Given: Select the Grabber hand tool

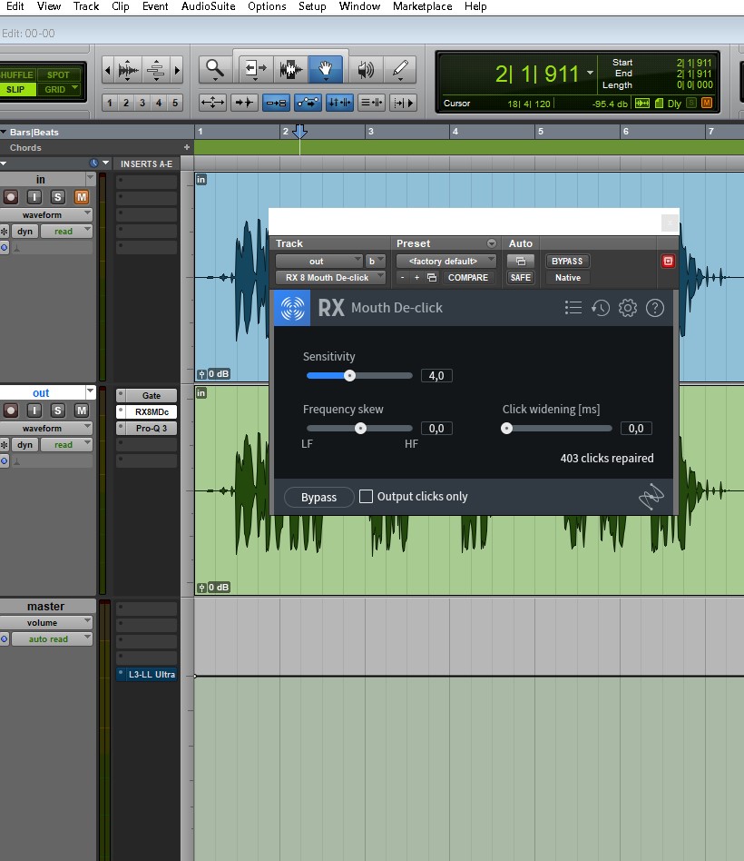Looking at the screenshot, I should pos(326,69).
